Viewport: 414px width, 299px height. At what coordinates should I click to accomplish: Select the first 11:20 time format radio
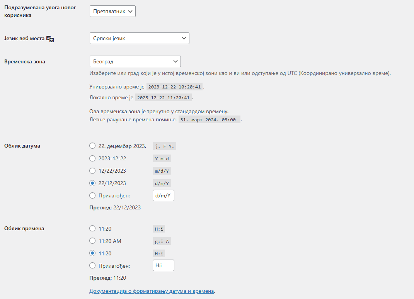pos(92,229)
